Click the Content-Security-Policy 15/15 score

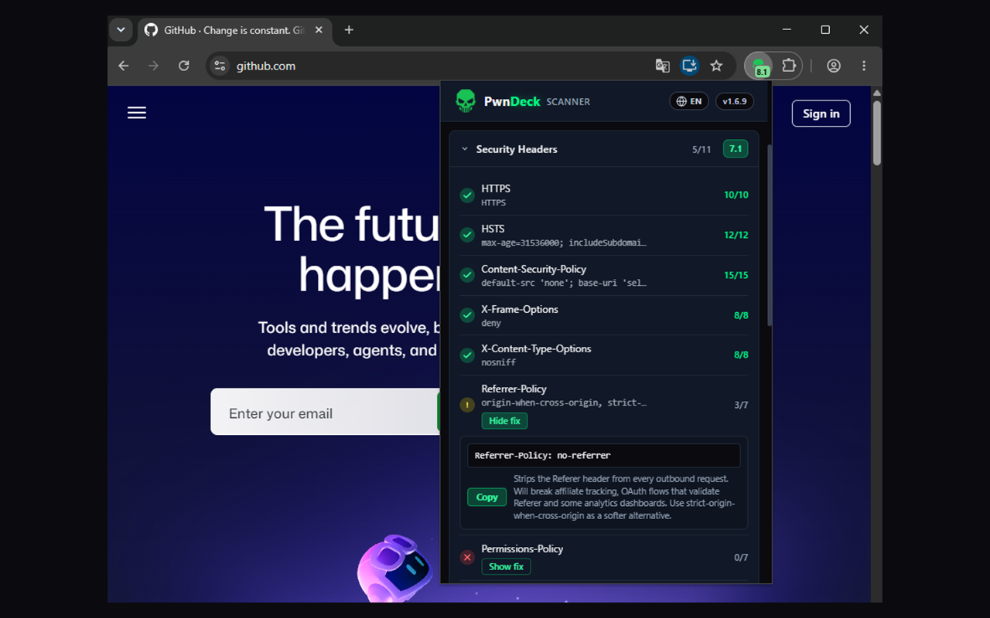[736, 275]
